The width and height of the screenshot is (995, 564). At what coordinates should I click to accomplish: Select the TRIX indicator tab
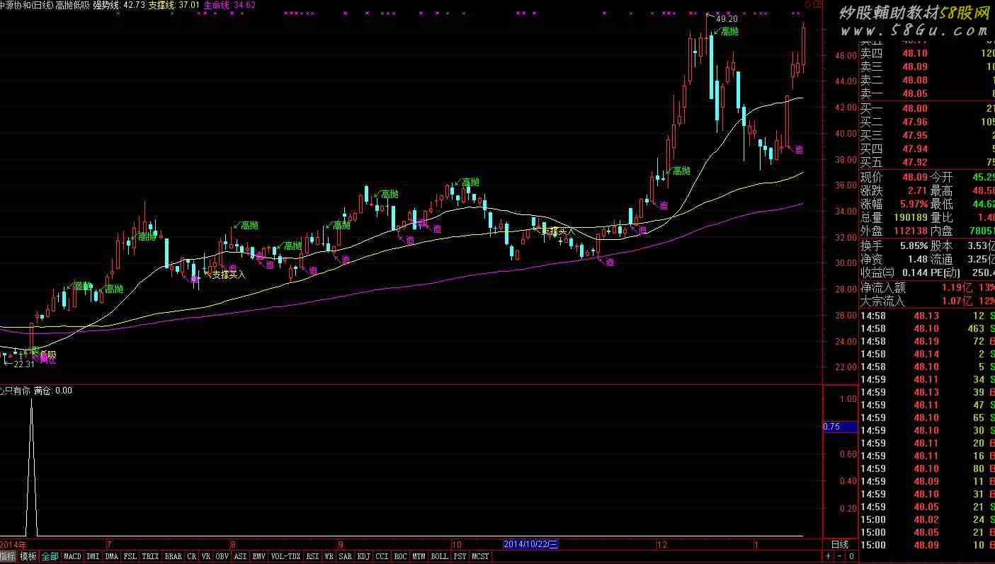pyautogui.click(x=150, y=557)
